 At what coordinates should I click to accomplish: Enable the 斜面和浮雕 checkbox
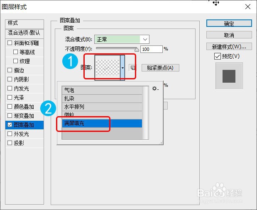pyautogui.click(x=10, y=43)
